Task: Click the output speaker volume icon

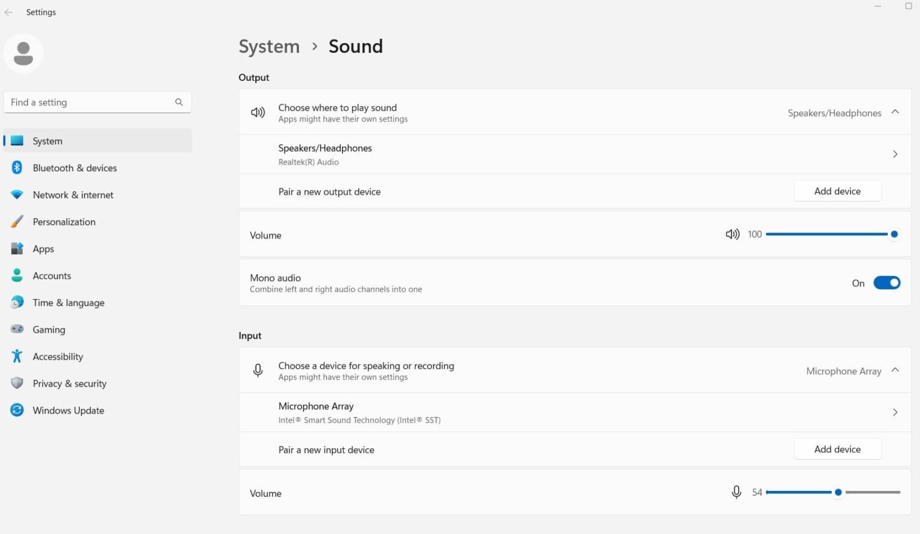Action: coord(732,234)
